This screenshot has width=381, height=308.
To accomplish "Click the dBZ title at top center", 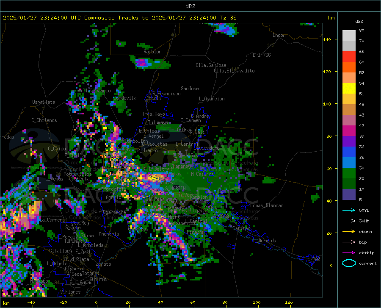I will pos(190,6).
